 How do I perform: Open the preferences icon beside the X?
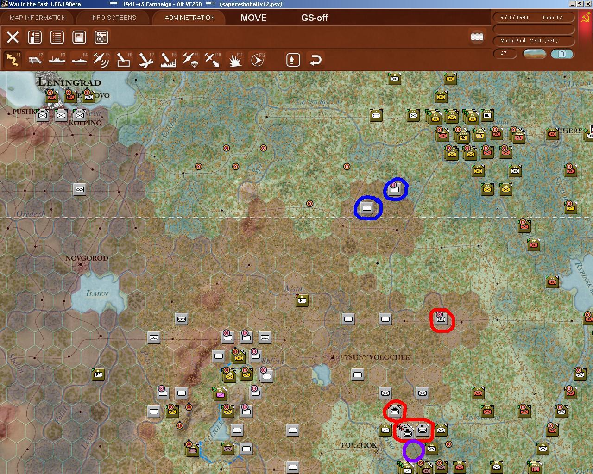coord(35,37)
